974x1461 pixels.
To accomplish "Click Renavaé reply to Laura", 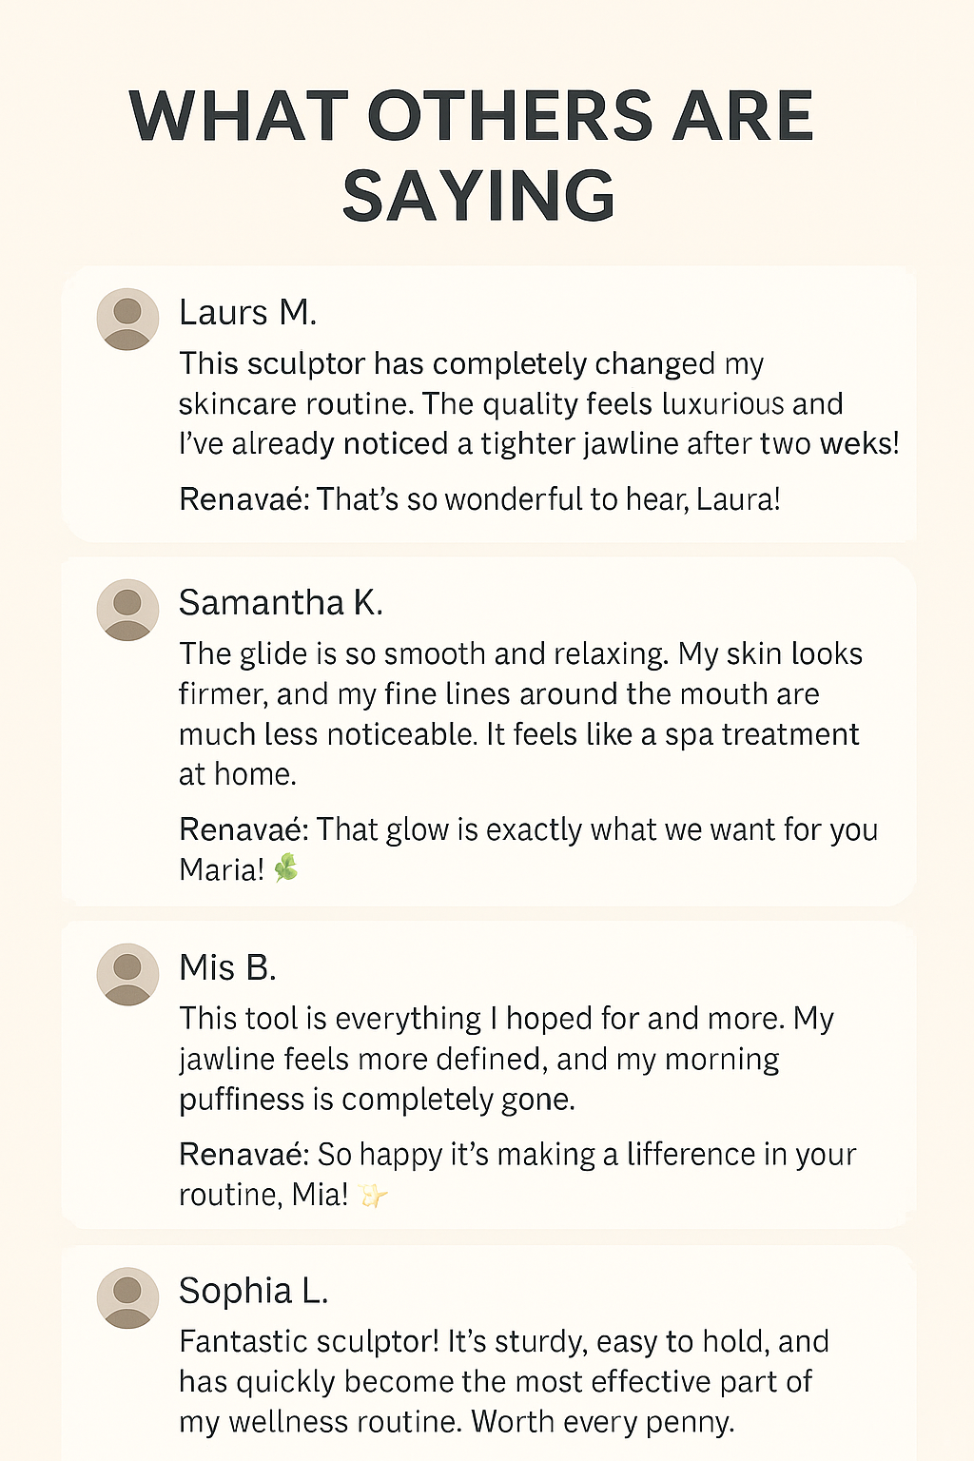I will 479,498.
